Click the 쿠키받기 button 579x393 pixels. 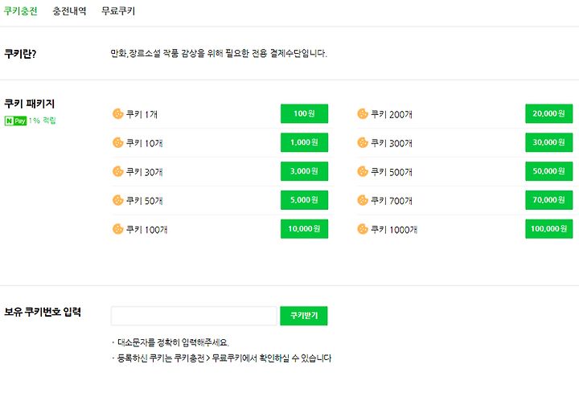point(304,316)
